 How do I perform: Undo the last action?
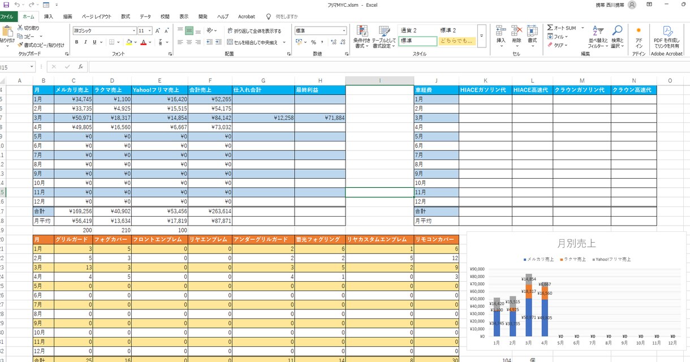pyautogui.click(x=17, y=5)
